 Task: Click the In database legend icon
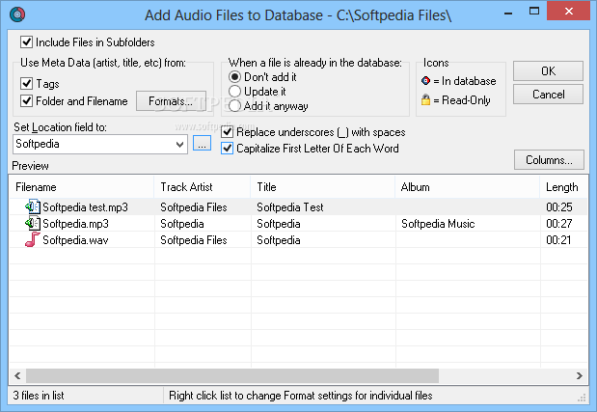click(425, 81)
